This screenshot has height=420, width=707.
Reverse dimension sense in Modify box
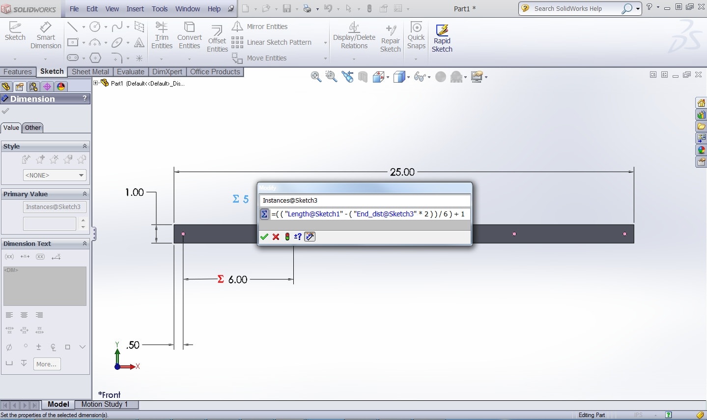tap(298, 237)
